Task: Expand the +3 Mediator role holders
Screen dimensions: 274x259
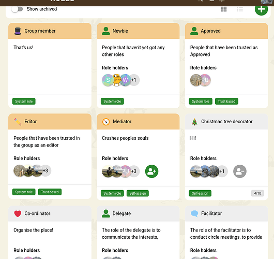Action: coord(134,171)
